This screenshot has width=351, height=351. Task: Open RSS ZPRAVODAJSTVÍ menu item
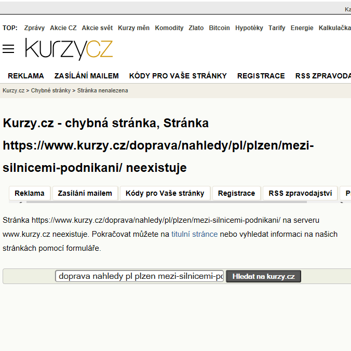click(x=323, y=76)
